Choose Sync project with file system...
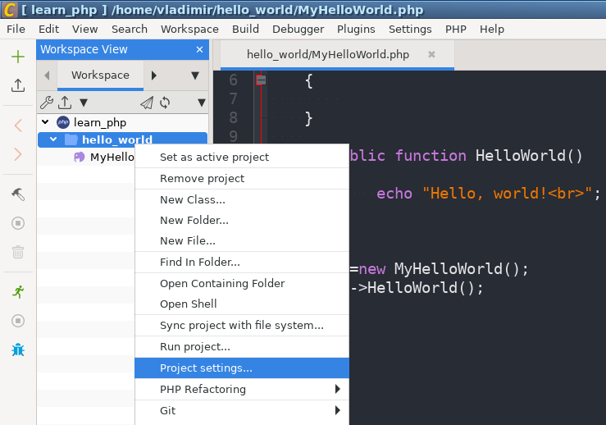Viewport: 606px width, 425px height. 242,325
